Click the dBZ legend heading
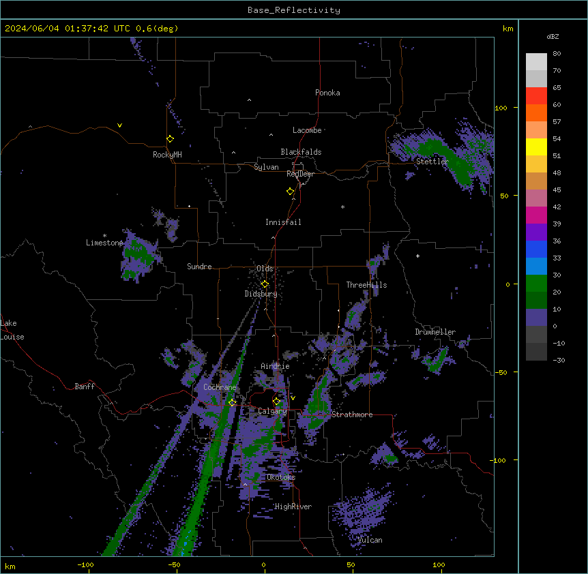 tap(553, 37)
